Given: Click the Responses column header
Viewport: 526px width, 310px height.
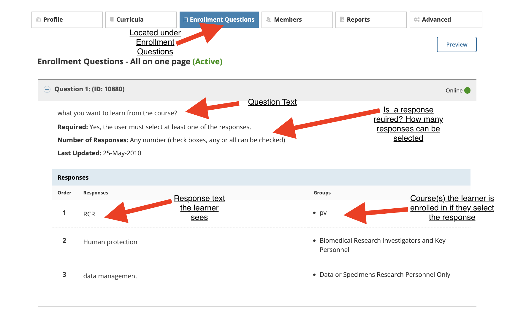Looking at the screenshot, I should point(96,193).
